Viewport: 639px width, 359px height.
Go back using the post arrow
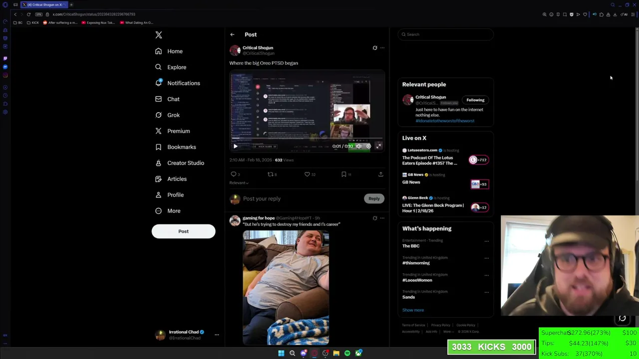(232, 35)
